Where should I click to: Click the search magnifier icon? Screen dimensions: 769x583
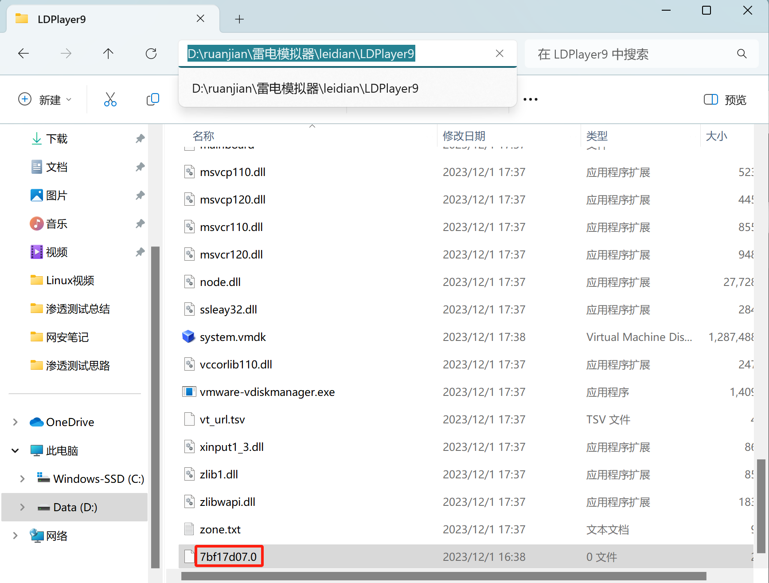pyautogui.click(x=742, y=54)
